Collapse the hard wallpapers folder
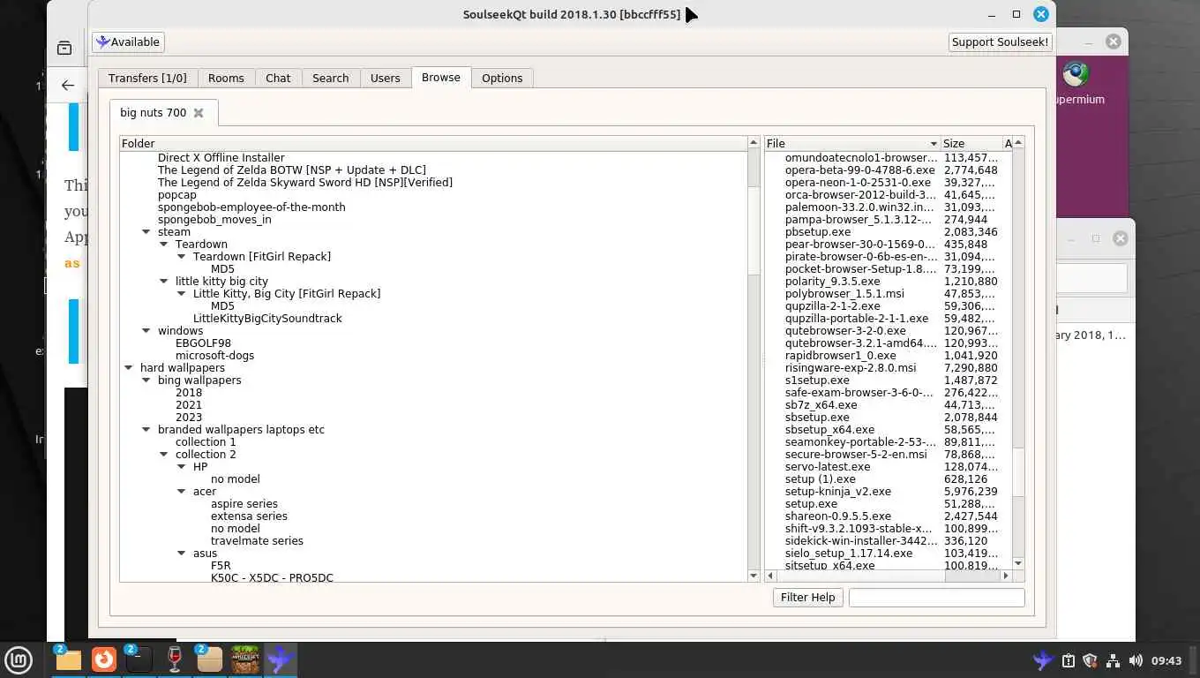Image resolution: width=1200 pixels, height=678 pixels. (129, 368)
